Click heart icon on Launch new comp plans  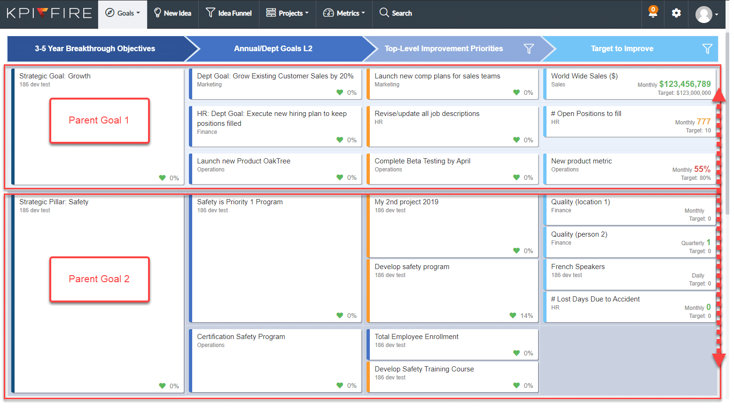[516, 93]
